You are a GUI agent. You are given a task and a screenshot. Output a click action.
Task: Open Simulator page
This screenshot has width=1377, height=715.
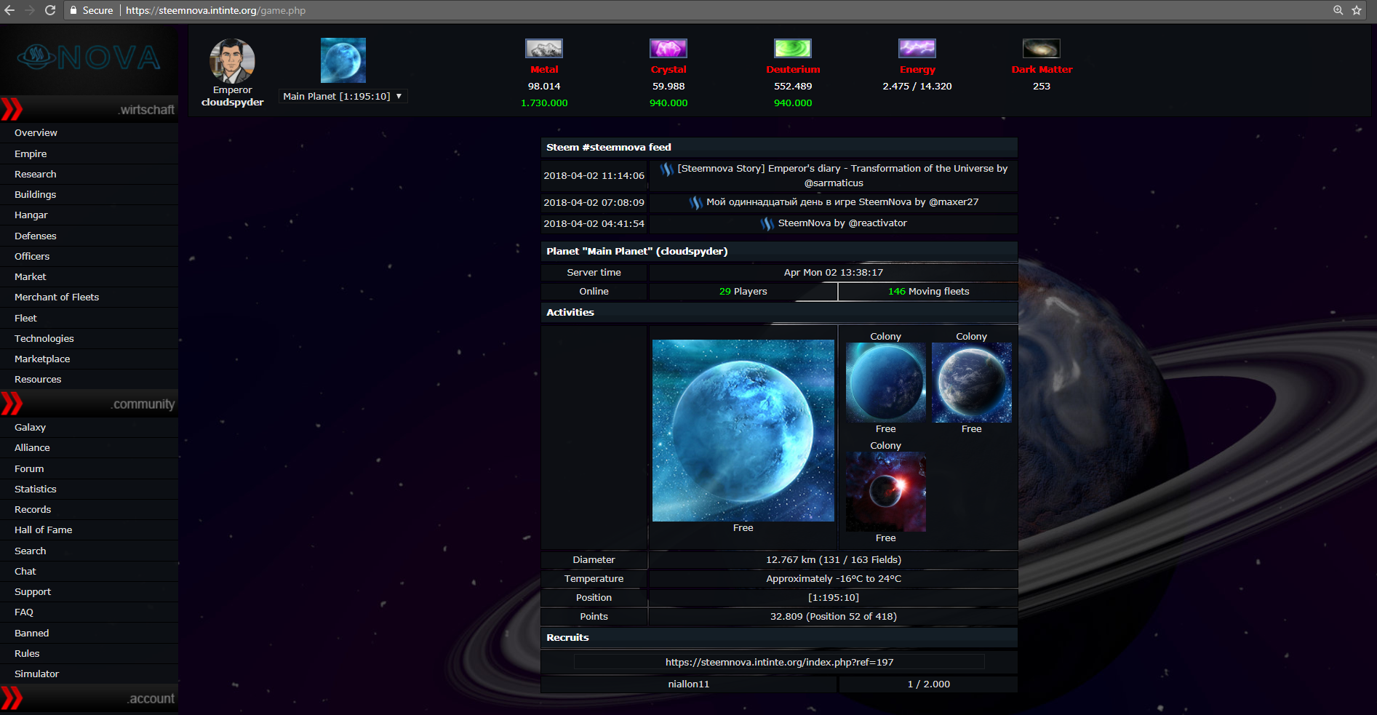click(36, 674)
